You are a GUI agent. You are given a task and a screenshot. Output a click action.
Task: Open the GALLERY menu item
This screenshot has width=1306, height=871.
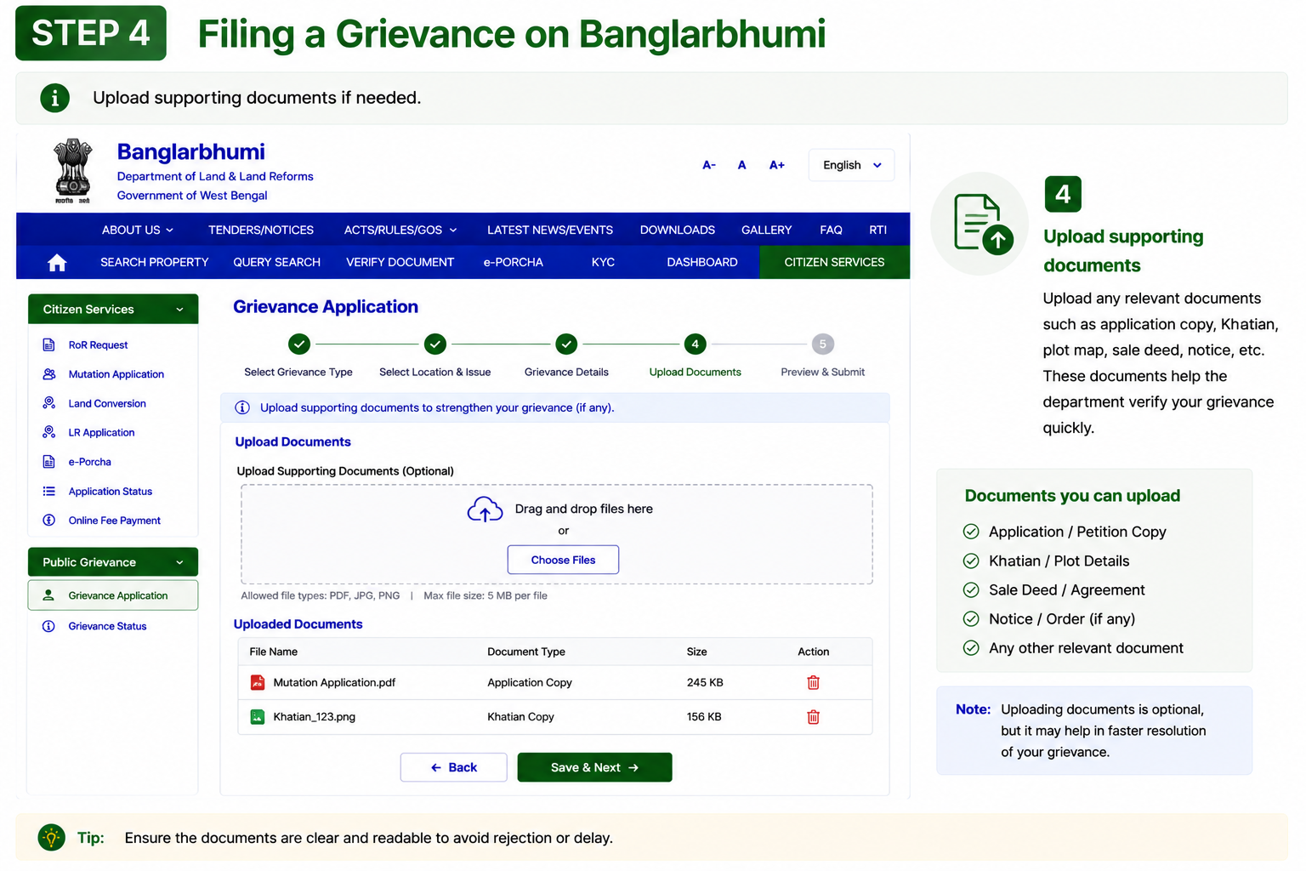(x=767, y=230)
